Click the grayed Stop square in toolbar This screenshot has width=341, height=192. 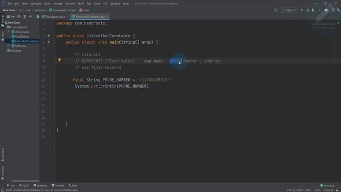pyautogui.click(x=319, y=10)
